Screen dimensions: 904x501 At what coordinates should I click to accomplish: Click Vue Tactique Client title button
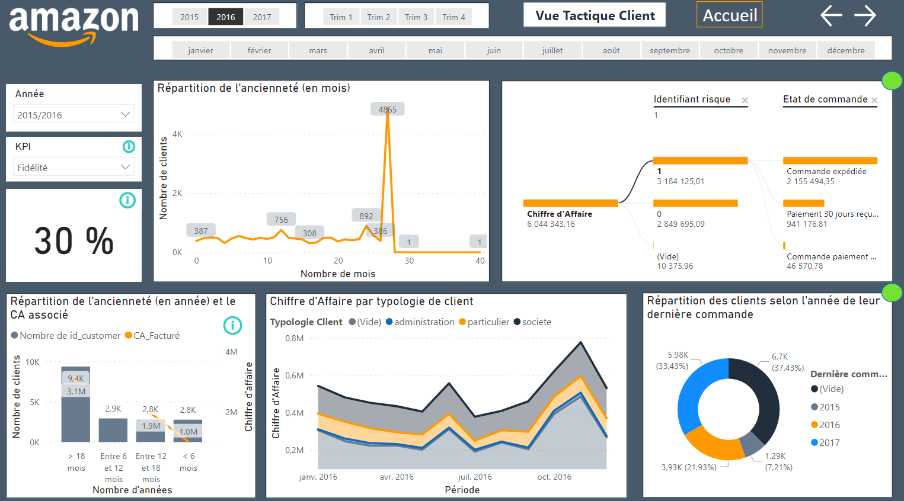click(x=595, y=15)
